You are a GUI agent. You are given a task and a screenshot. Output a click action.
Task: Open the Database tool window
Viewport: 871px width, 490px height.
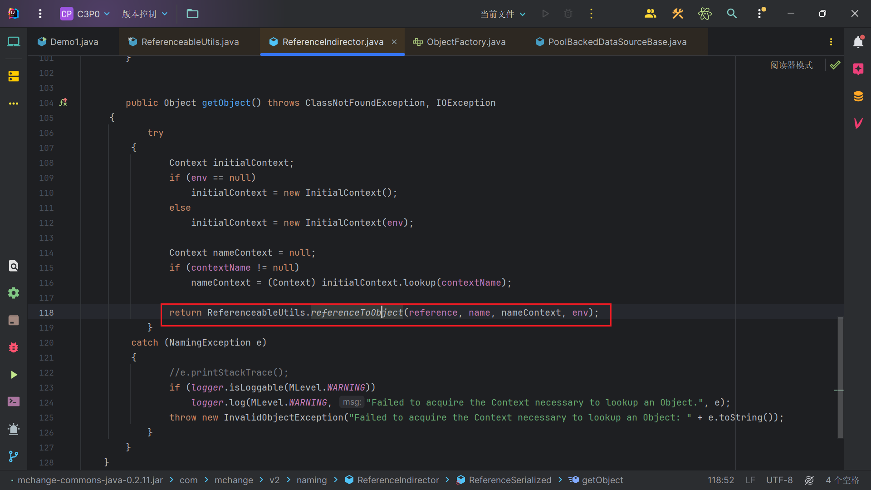click(x=858, y=96)
